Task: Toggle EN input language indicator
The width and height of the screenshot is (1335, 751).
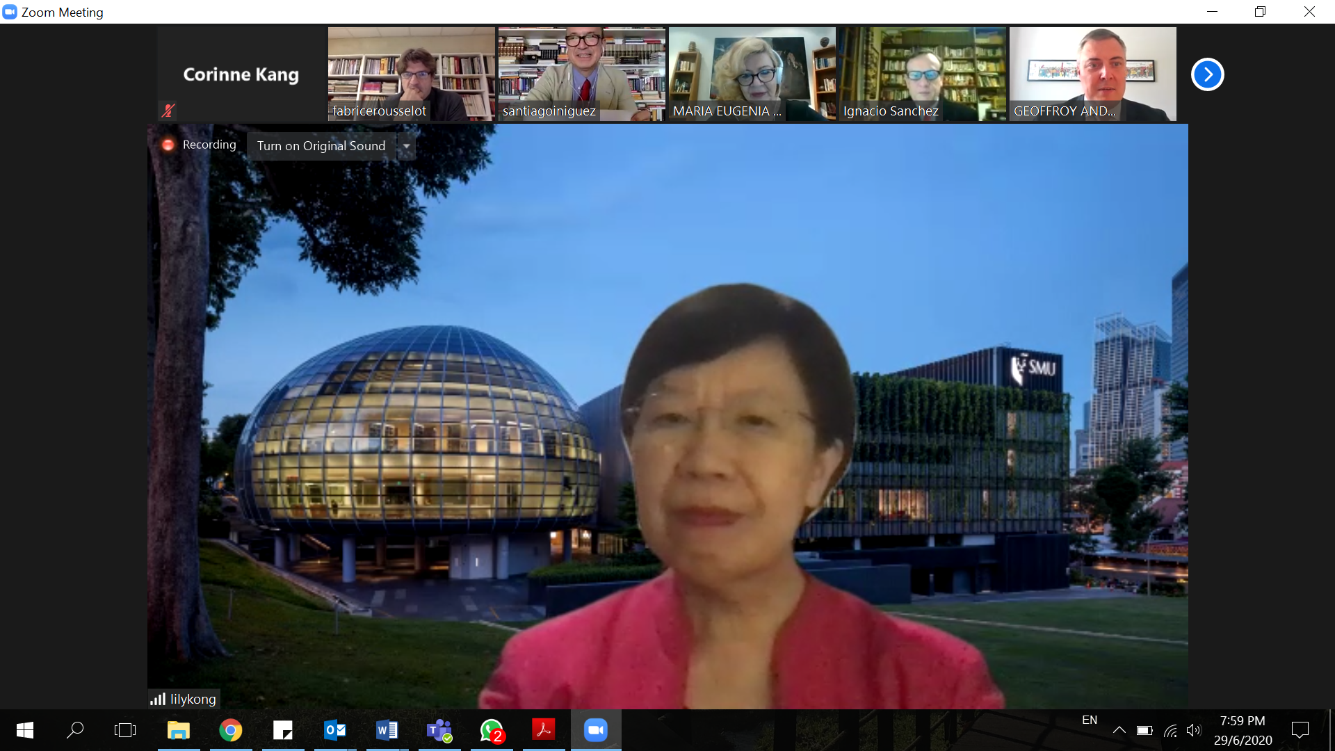Action: pyautogui.click(x=1090, y=720)
